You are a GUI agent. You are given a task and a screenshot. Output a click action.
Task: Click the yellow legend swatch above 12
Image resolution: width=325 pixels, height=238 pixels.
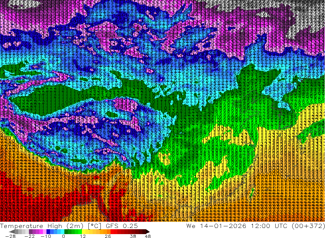(x=84, y=232)
